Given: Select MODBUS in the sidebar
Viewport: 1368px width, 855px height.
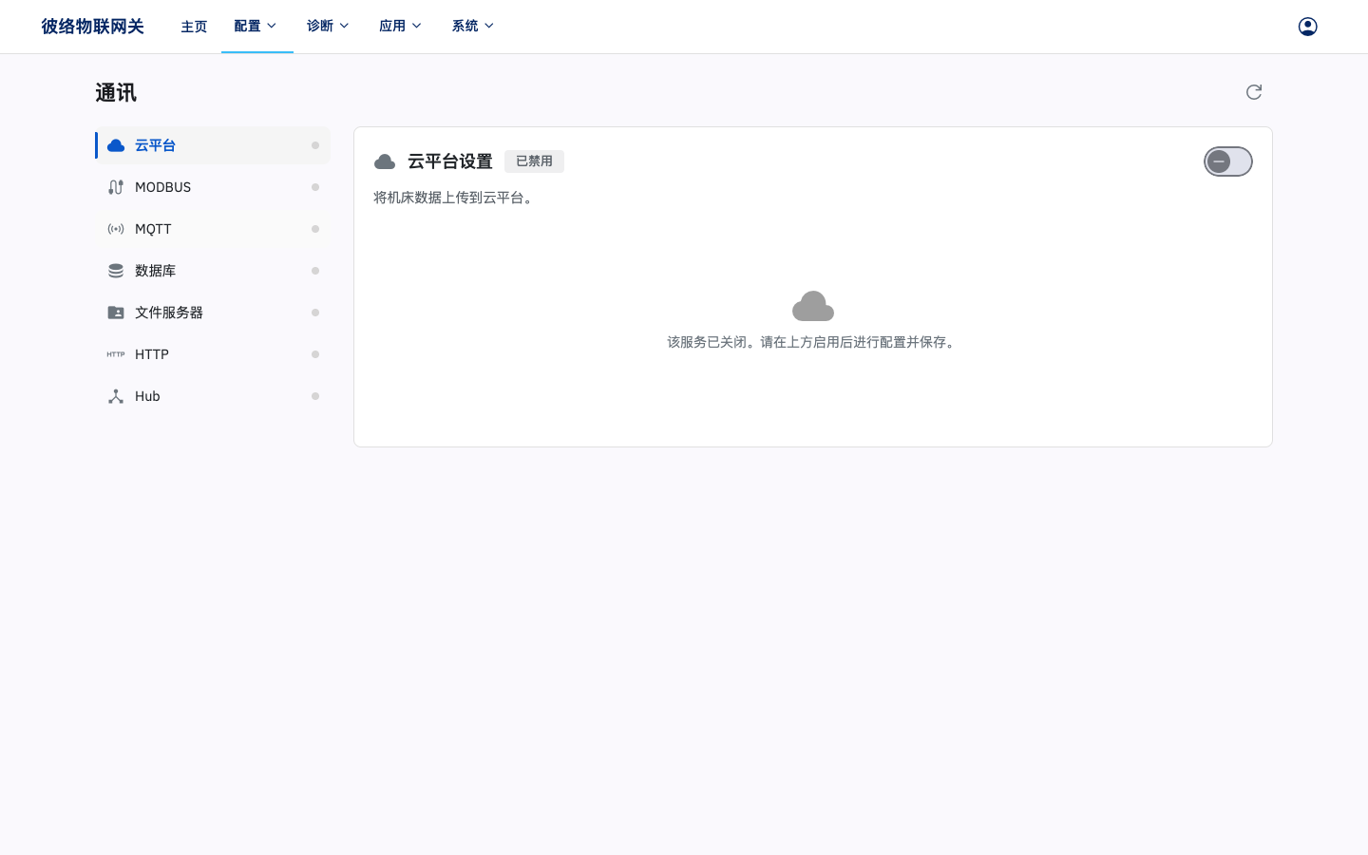Looking at the screenshot, I should click(213, 187).
